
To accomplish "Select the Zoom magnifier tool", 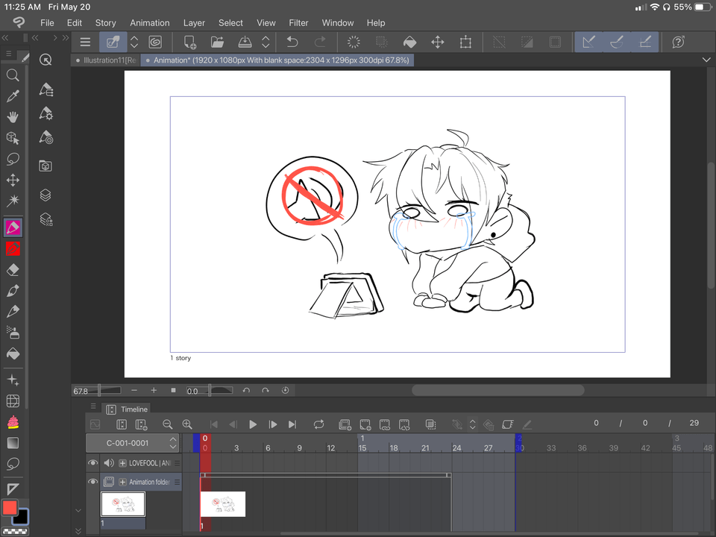I will click(13, 75).
